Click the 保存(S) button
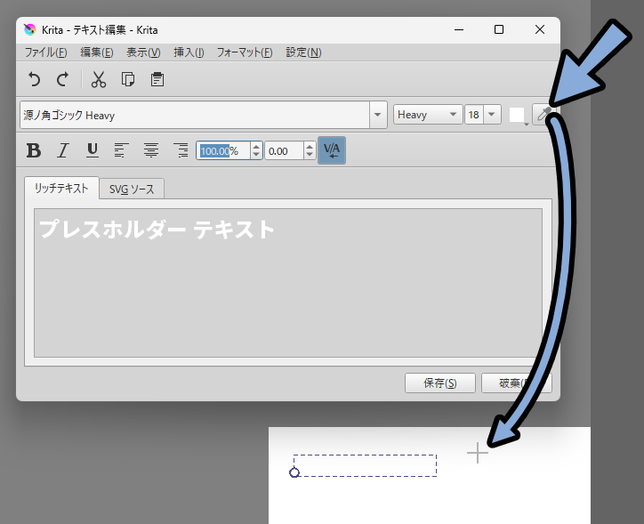 coord(440,383)
